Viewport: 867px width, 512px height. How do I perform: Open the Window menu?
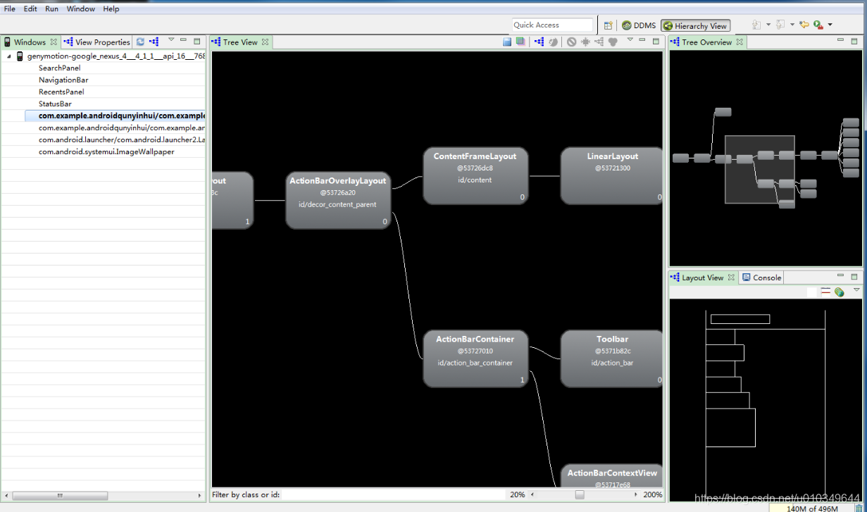pos(81,8)
